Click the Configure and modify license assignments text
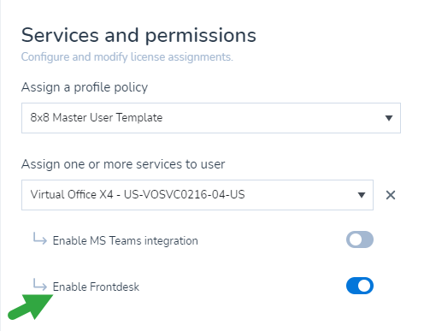Screen dimensions: 430x331 (x=127, y=57)
